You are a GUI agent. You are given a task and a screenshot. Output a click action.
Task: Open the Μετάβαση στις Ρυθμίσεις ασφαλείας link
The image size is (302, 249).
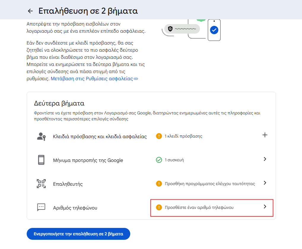[92, 79]
